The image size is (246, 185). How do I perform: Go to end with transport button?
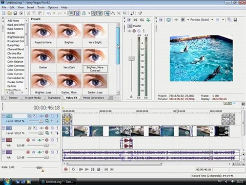tap(112, 169)
